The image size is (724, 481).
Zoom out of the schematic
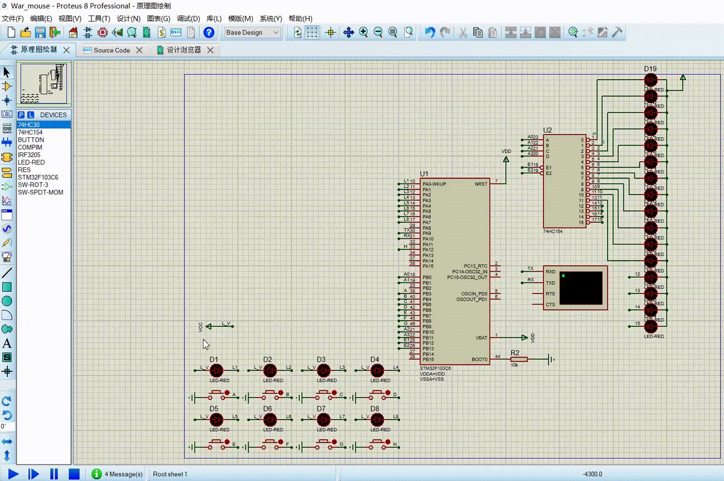tap(378, 32)
